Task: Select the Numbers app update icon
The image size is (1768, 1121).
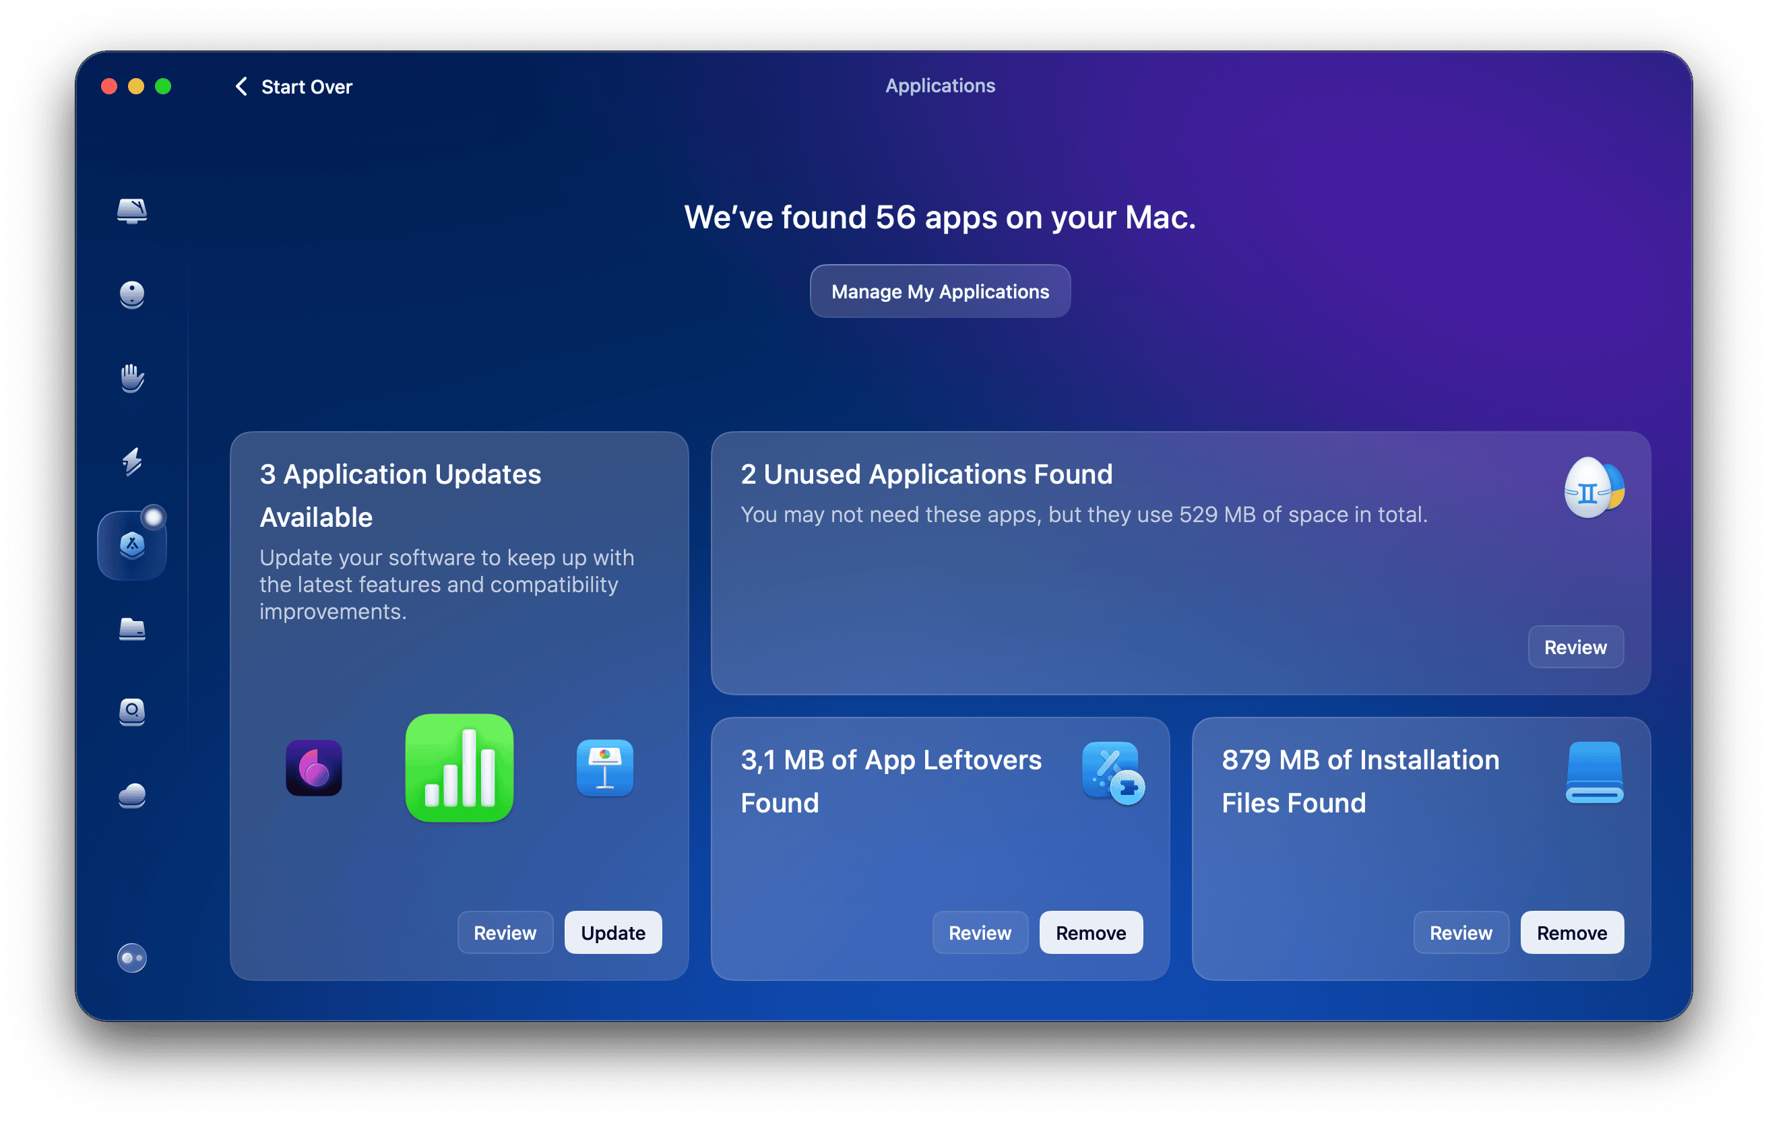Action: (459, 769)
